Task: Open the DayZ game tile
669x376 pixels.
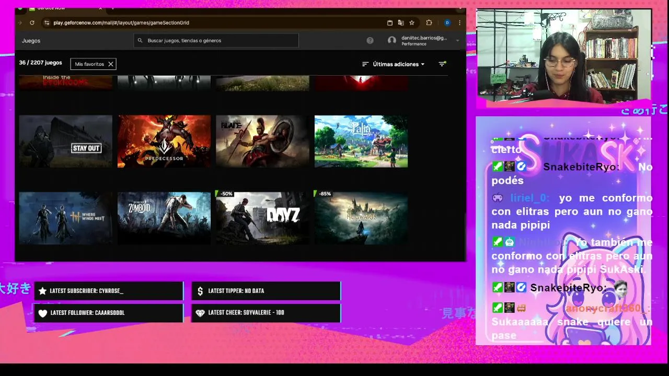Action: click(x=262, y=217)
